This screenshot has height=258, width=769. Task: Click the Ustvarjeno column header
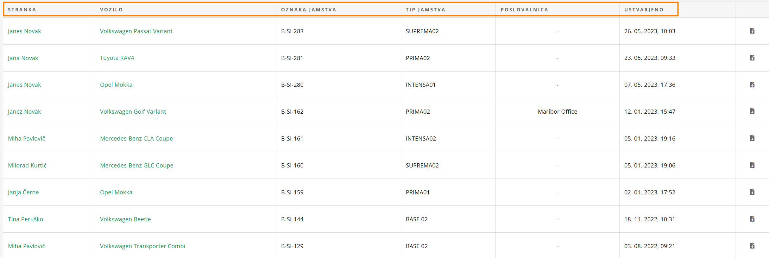[644, 10]
